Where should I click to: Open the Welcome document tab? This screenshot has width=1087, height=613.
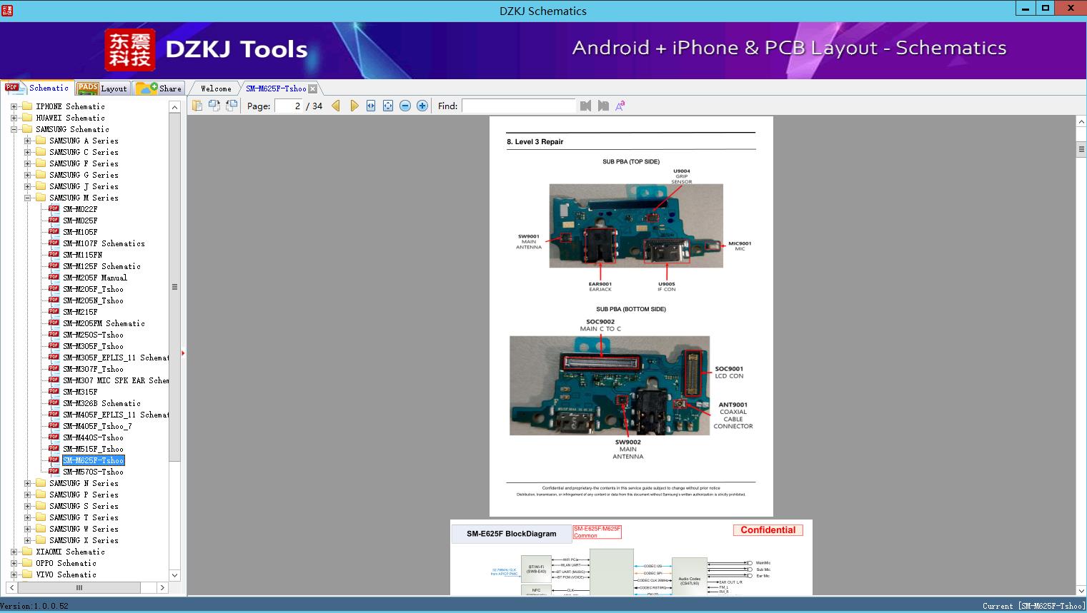tap(216, 88)
